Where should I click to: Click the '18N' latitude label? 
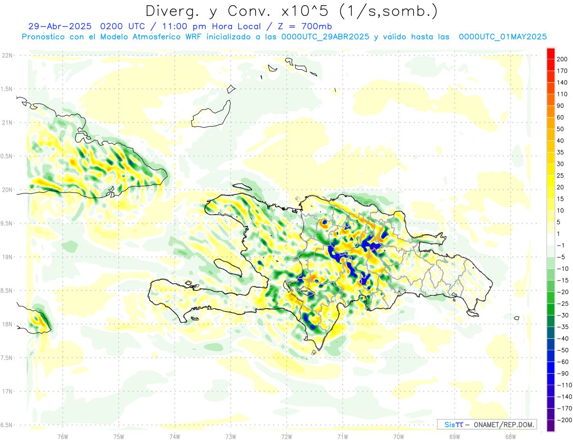coord(7,324)
